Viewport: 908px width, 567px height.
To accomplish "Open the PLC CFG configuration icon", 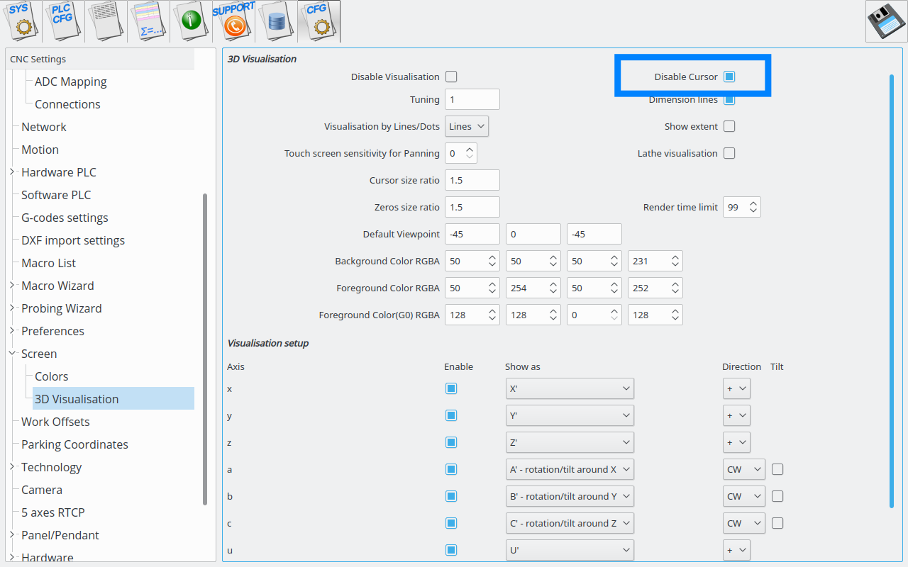I will pos(63,21).
